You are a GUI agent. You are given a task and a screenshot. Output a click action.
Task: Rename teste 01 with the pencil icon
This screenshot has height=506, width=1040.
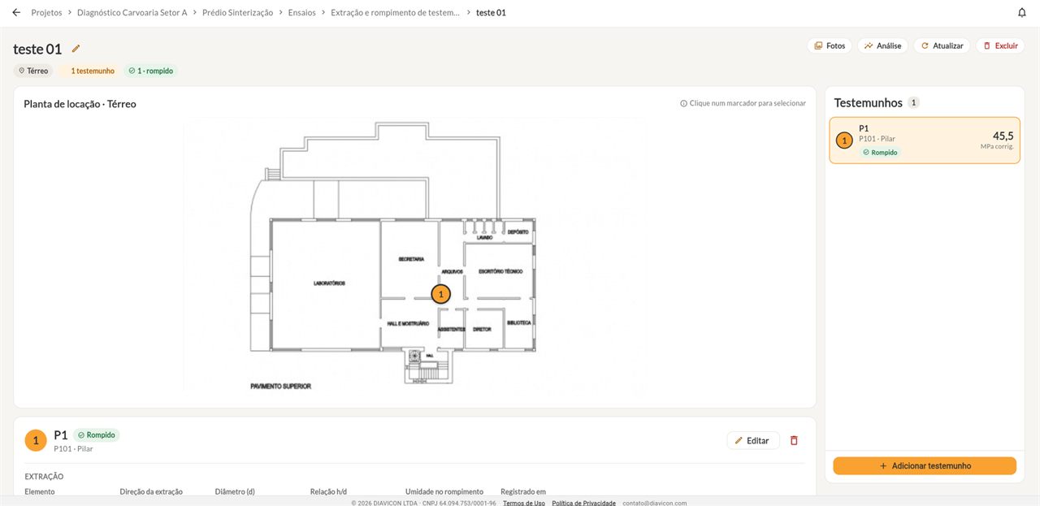pos(76,49)
